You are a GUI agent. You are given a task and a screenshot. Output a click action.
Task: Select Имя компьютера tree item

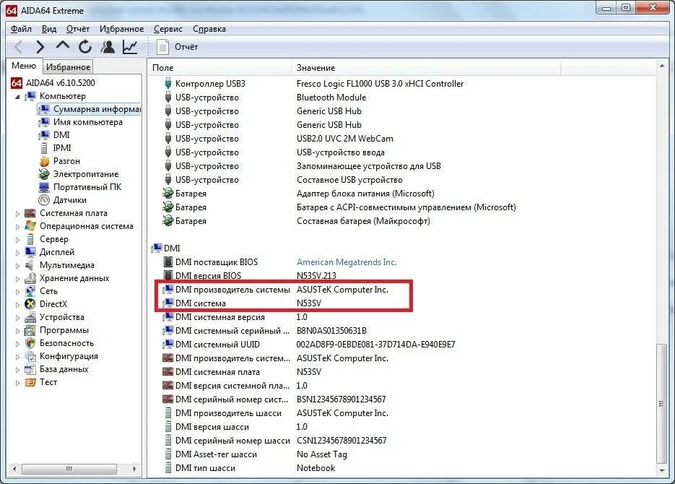pos(88,122)
